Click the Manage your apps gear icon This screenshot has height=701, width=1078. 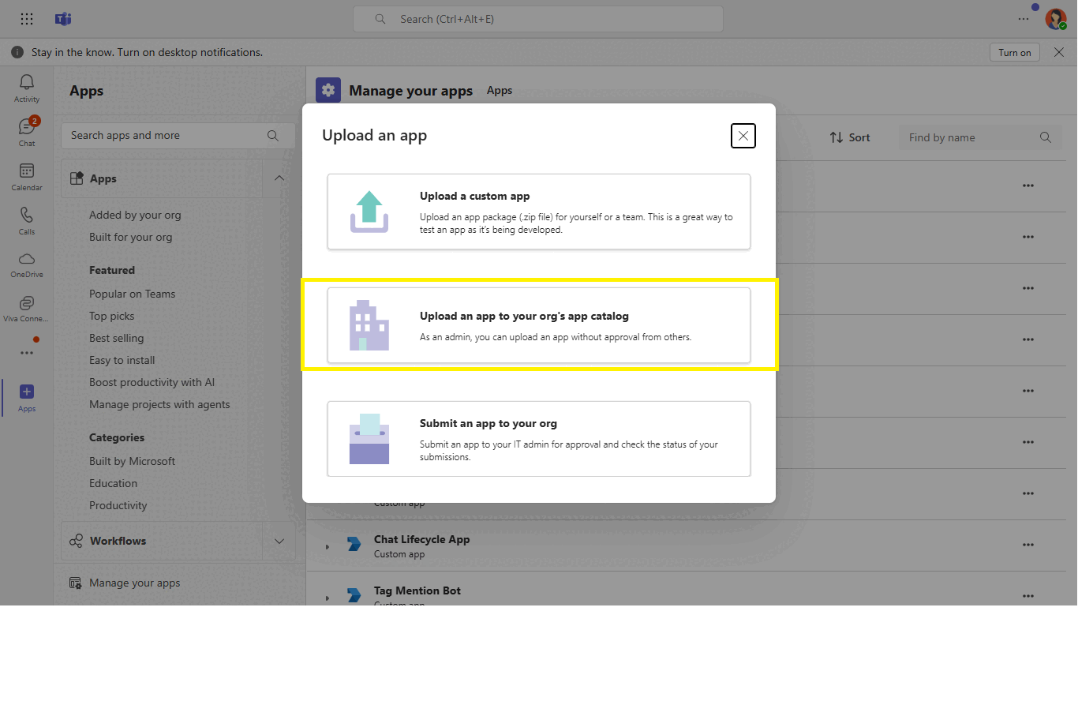pos(328,91)
